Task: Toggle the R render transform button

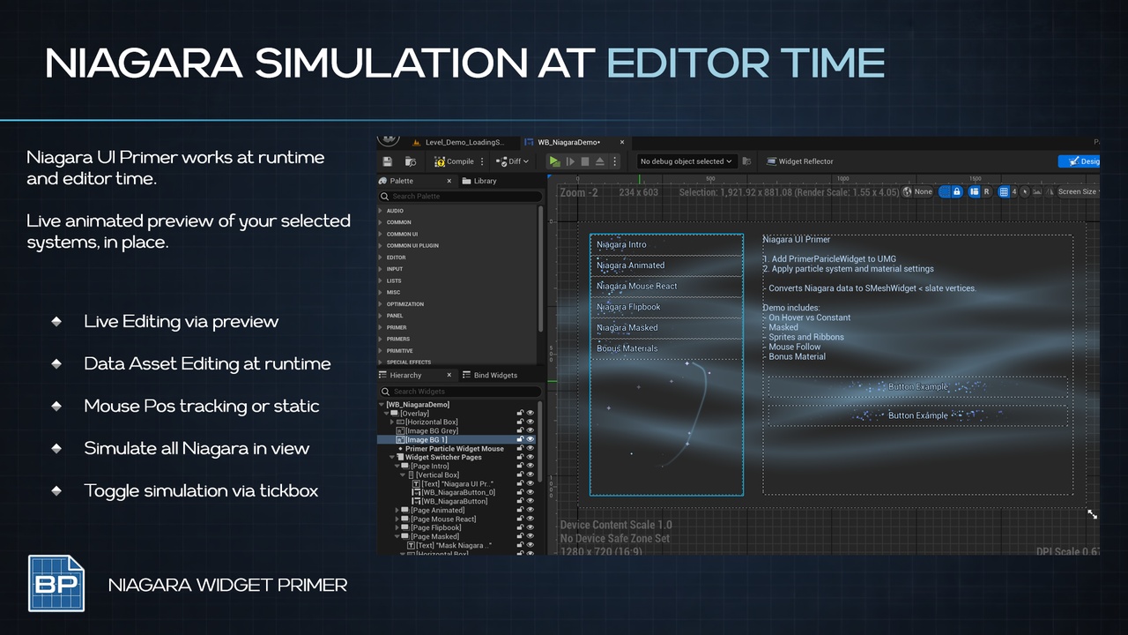Action: tap(986, 191)
